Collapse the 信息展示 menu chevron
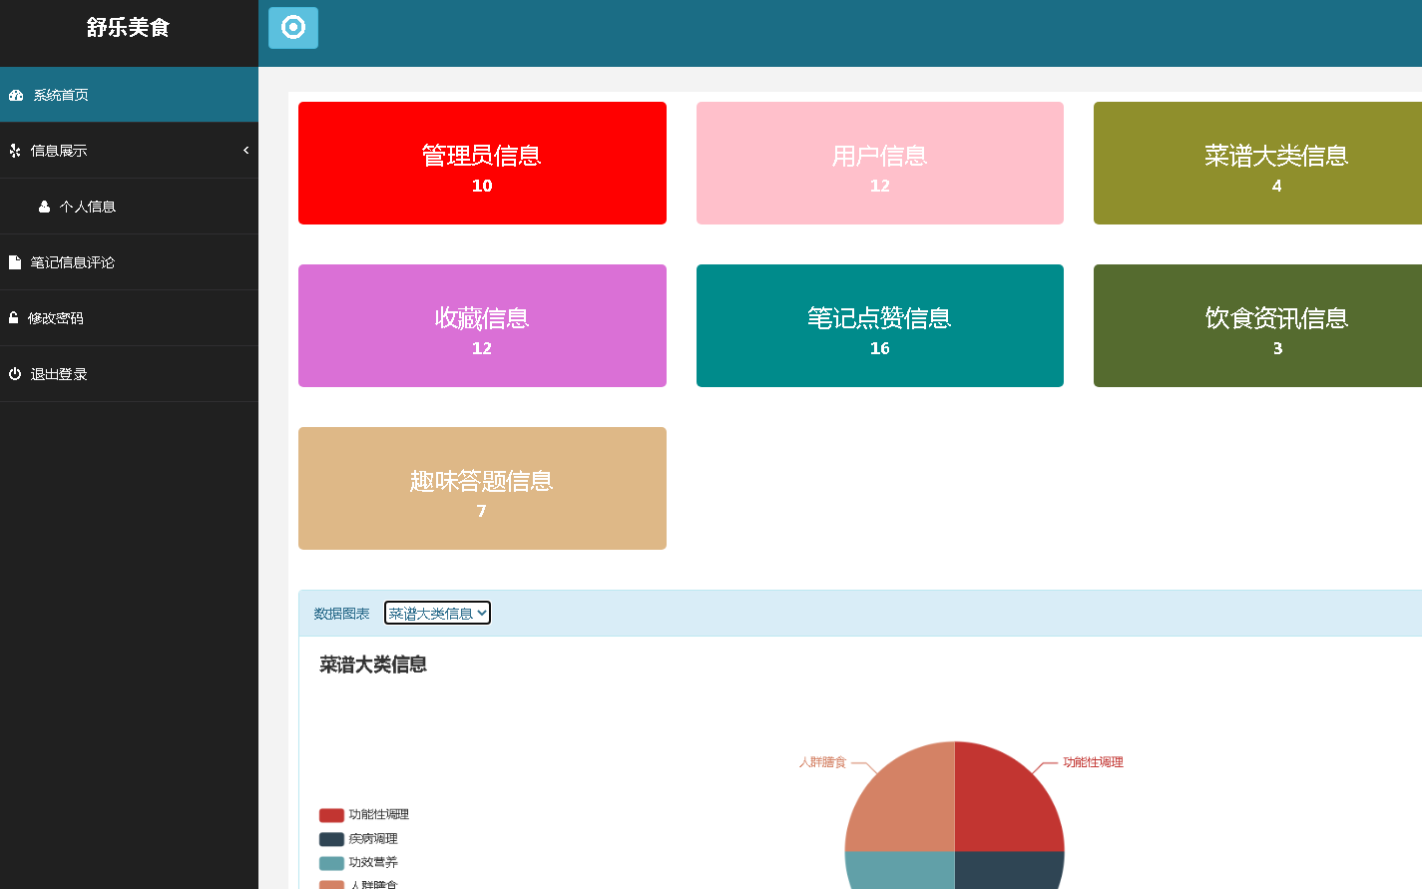This screenshot has height=889, width=1422. click(x=245, y=151)
